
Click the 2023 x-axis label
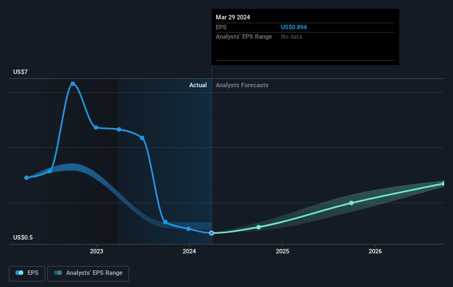click(x=97, y=251)
